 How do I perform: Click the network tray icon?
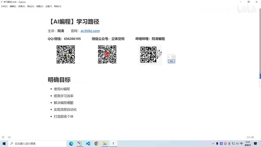pos(234,143)
